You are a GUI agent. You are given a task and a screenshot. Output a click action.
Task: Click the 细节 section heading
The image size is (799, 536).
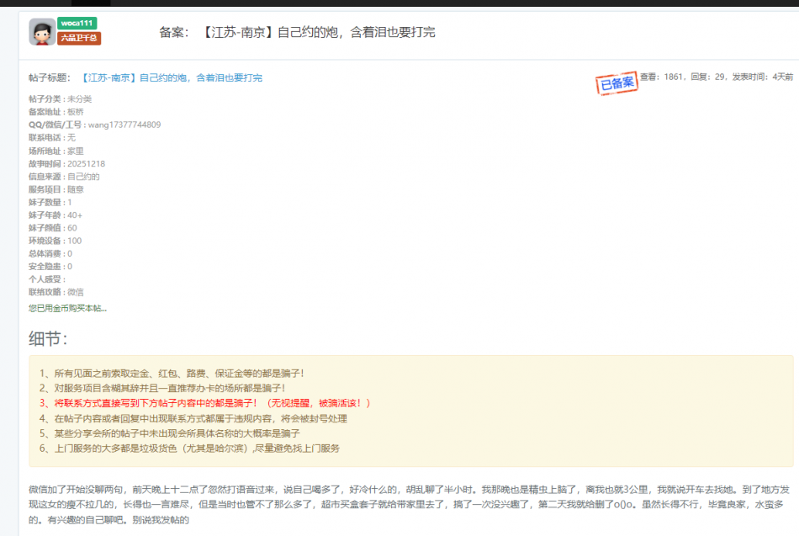[x=48, y=338]
